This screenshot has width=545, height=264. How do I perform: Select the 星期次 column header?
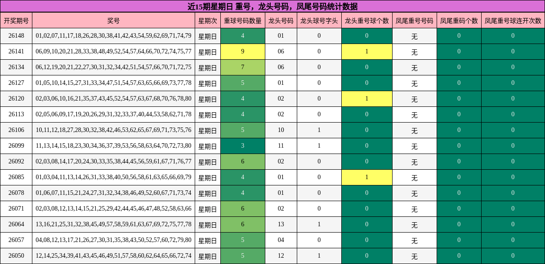(x=208, y=20)
